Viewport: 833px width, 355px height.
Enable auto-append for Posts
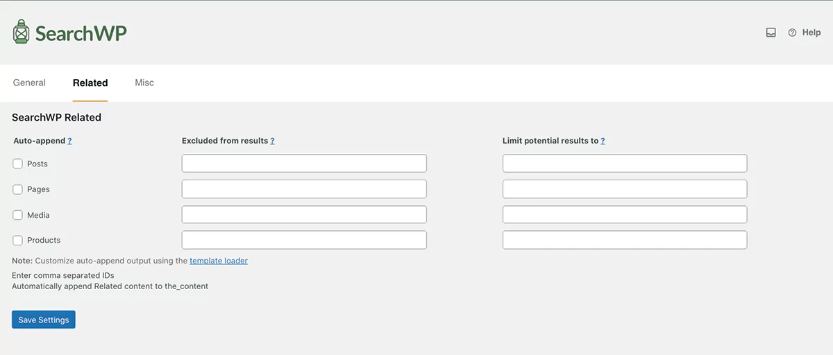click(x=18, y=164)
